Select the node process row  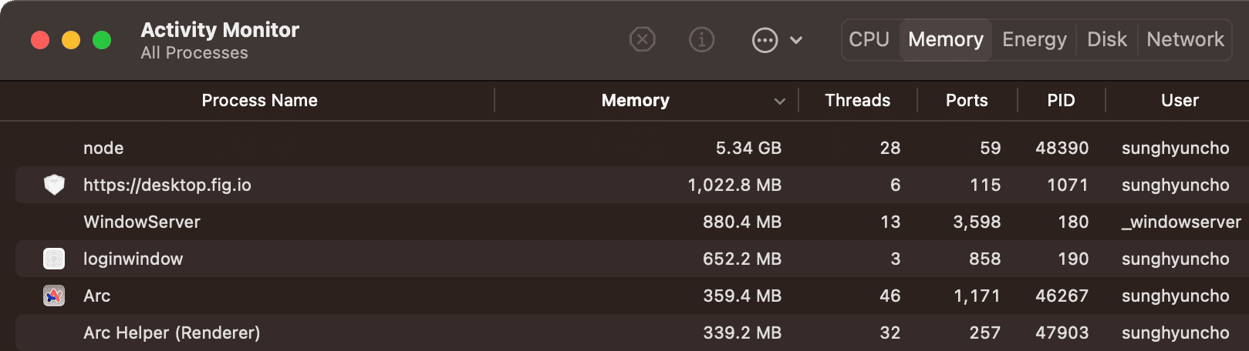pyautogui.click(x=386, y=148)
